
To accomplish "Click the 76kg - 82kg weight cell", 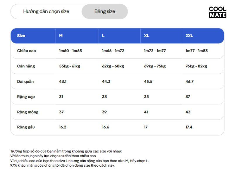I will pos(196,66).
